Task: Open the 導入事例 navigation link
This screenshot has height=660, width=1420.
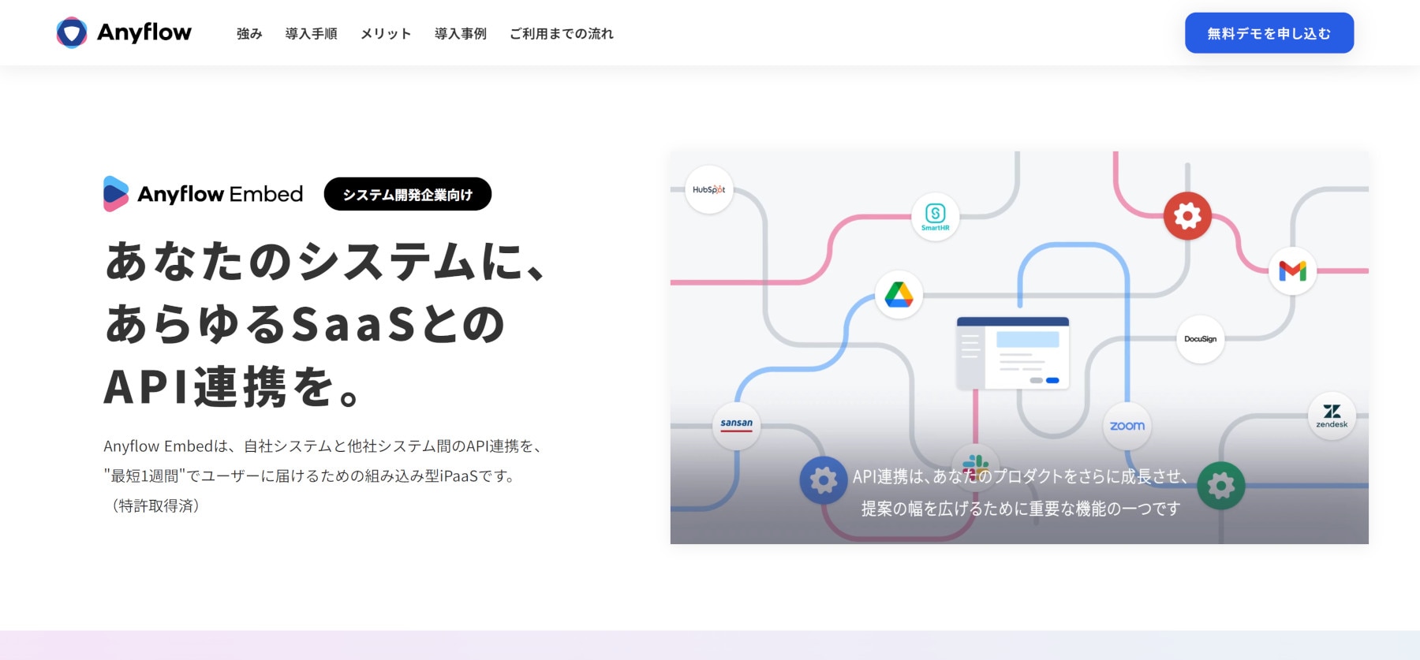Action: click(x=460, y=34)
